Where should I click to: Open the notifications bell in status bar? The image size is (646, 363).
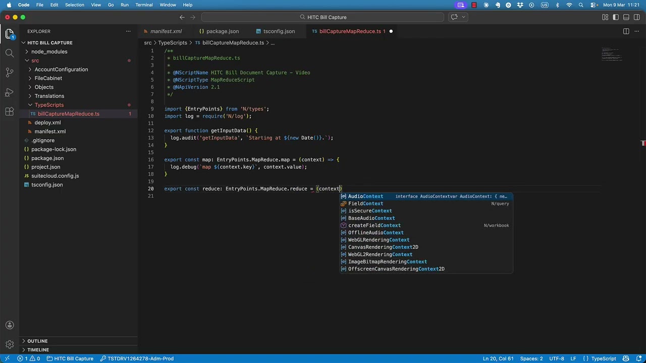coord(639,358)
